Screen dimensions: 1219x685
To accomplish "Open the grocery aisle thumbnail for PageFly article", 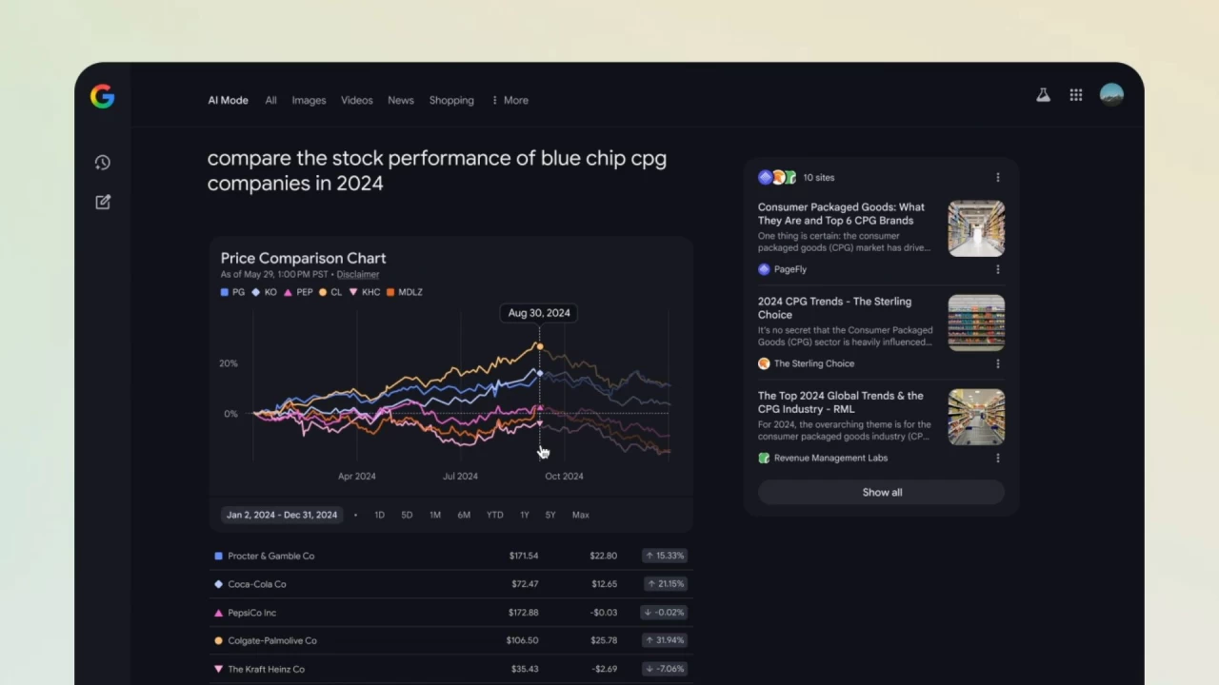I will coord(976,228).
